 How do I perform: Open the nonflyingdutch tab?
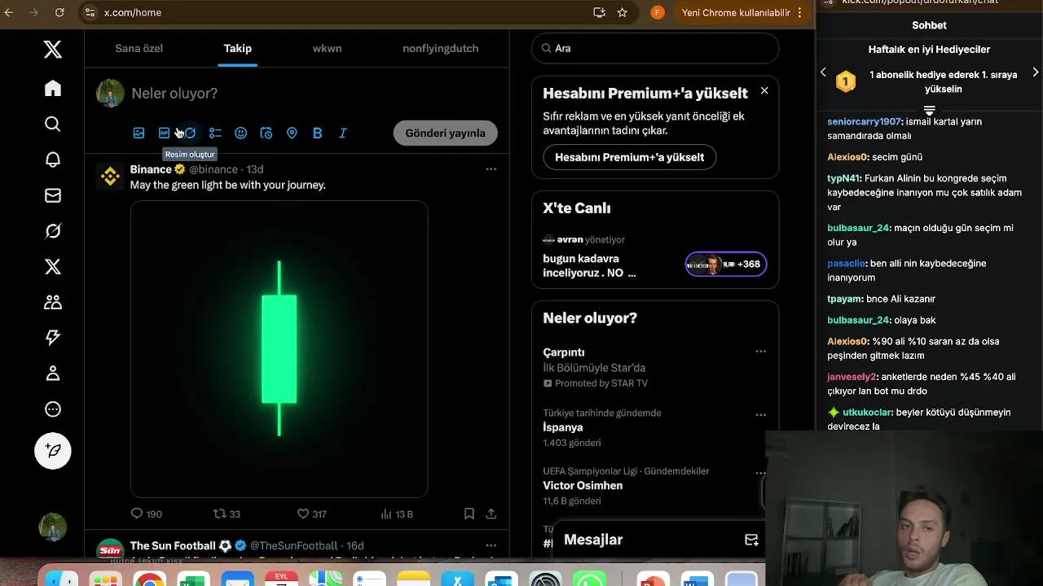coord(440,48)
